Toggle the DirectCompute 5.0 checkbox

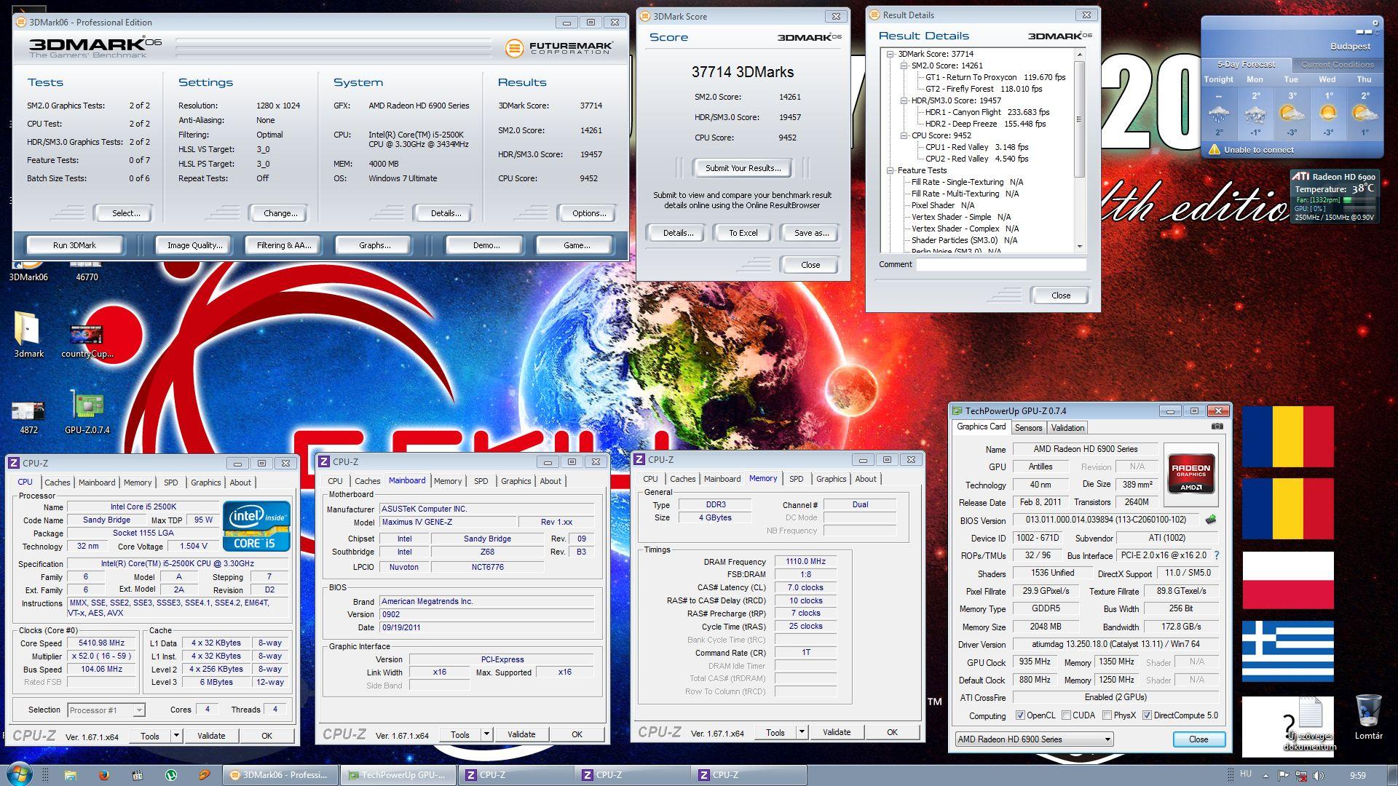click(x=1147, y=715)
